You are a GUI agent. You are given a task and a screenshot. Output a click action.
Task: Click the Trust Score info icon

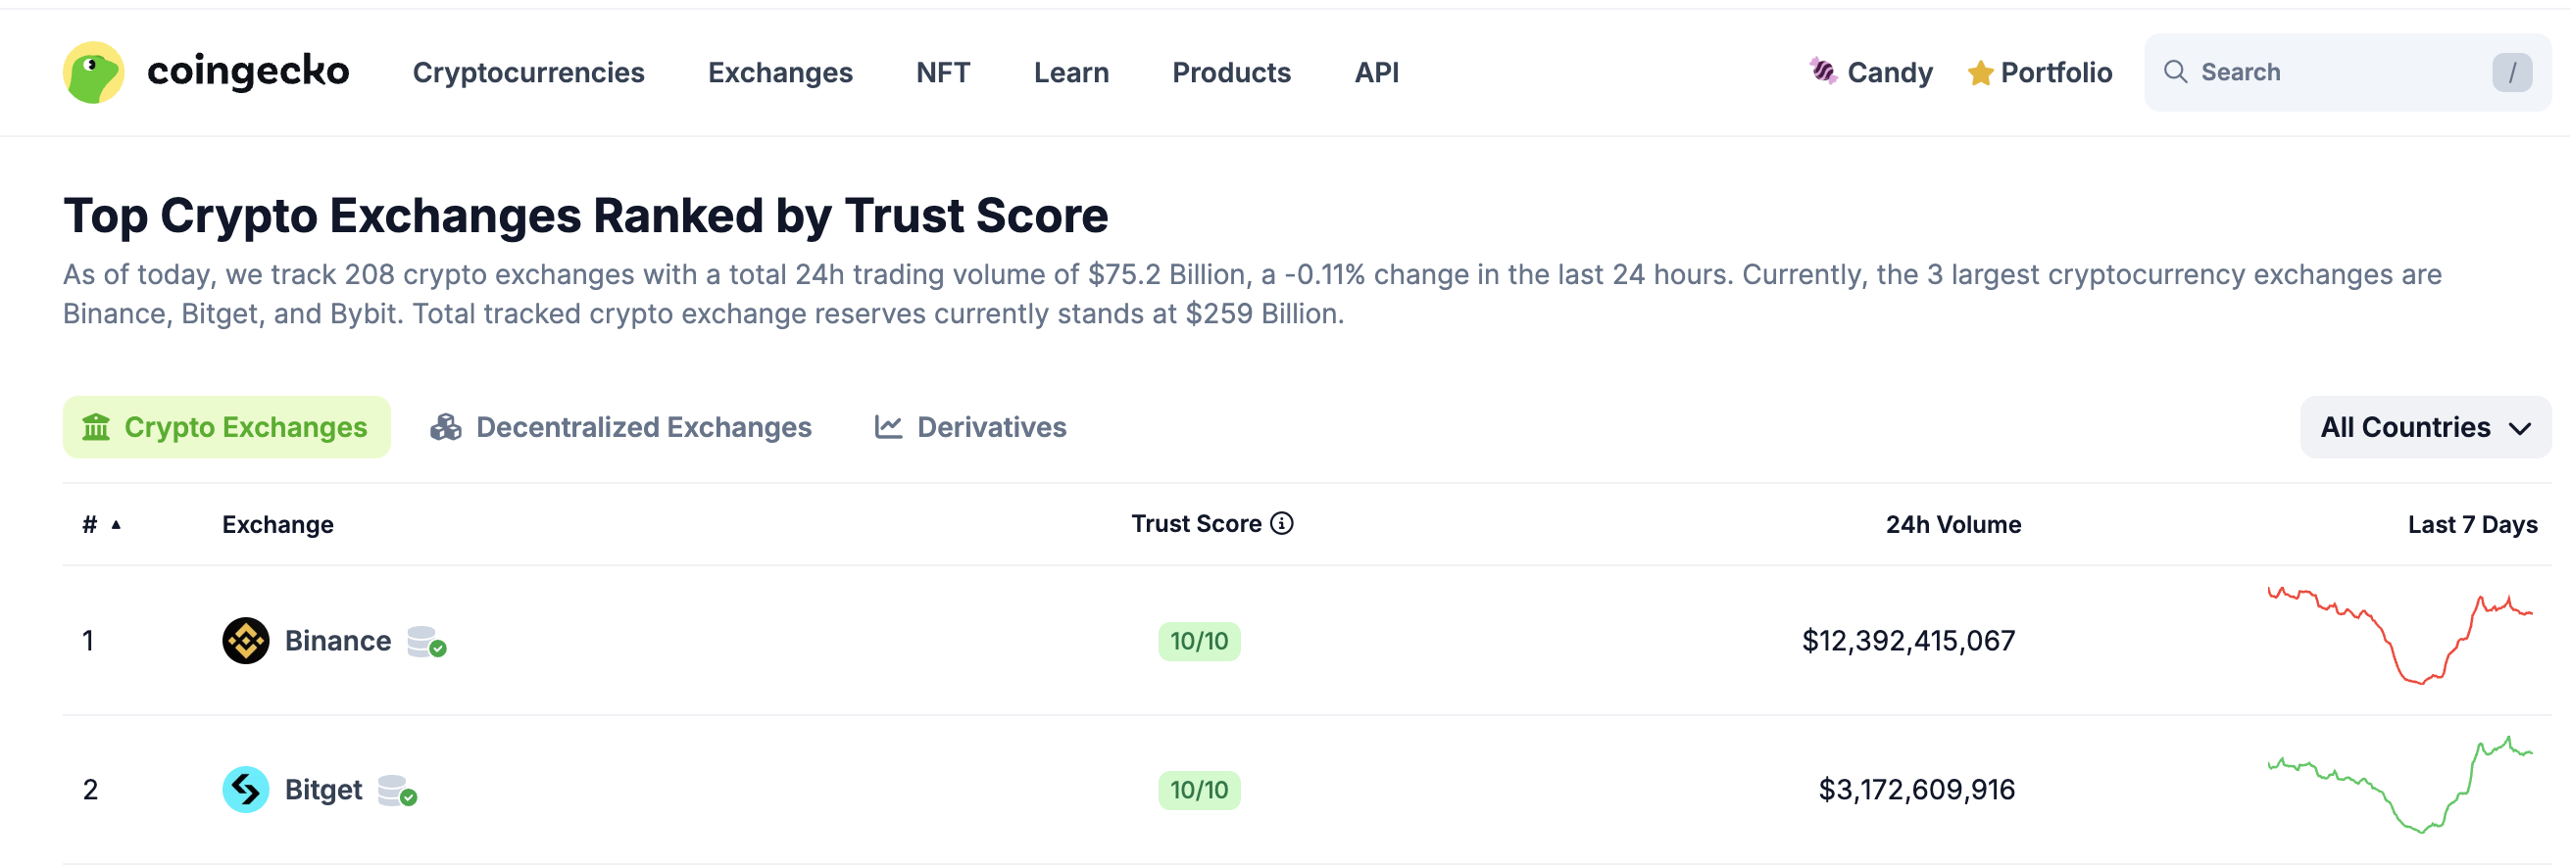coord(1282,524)
